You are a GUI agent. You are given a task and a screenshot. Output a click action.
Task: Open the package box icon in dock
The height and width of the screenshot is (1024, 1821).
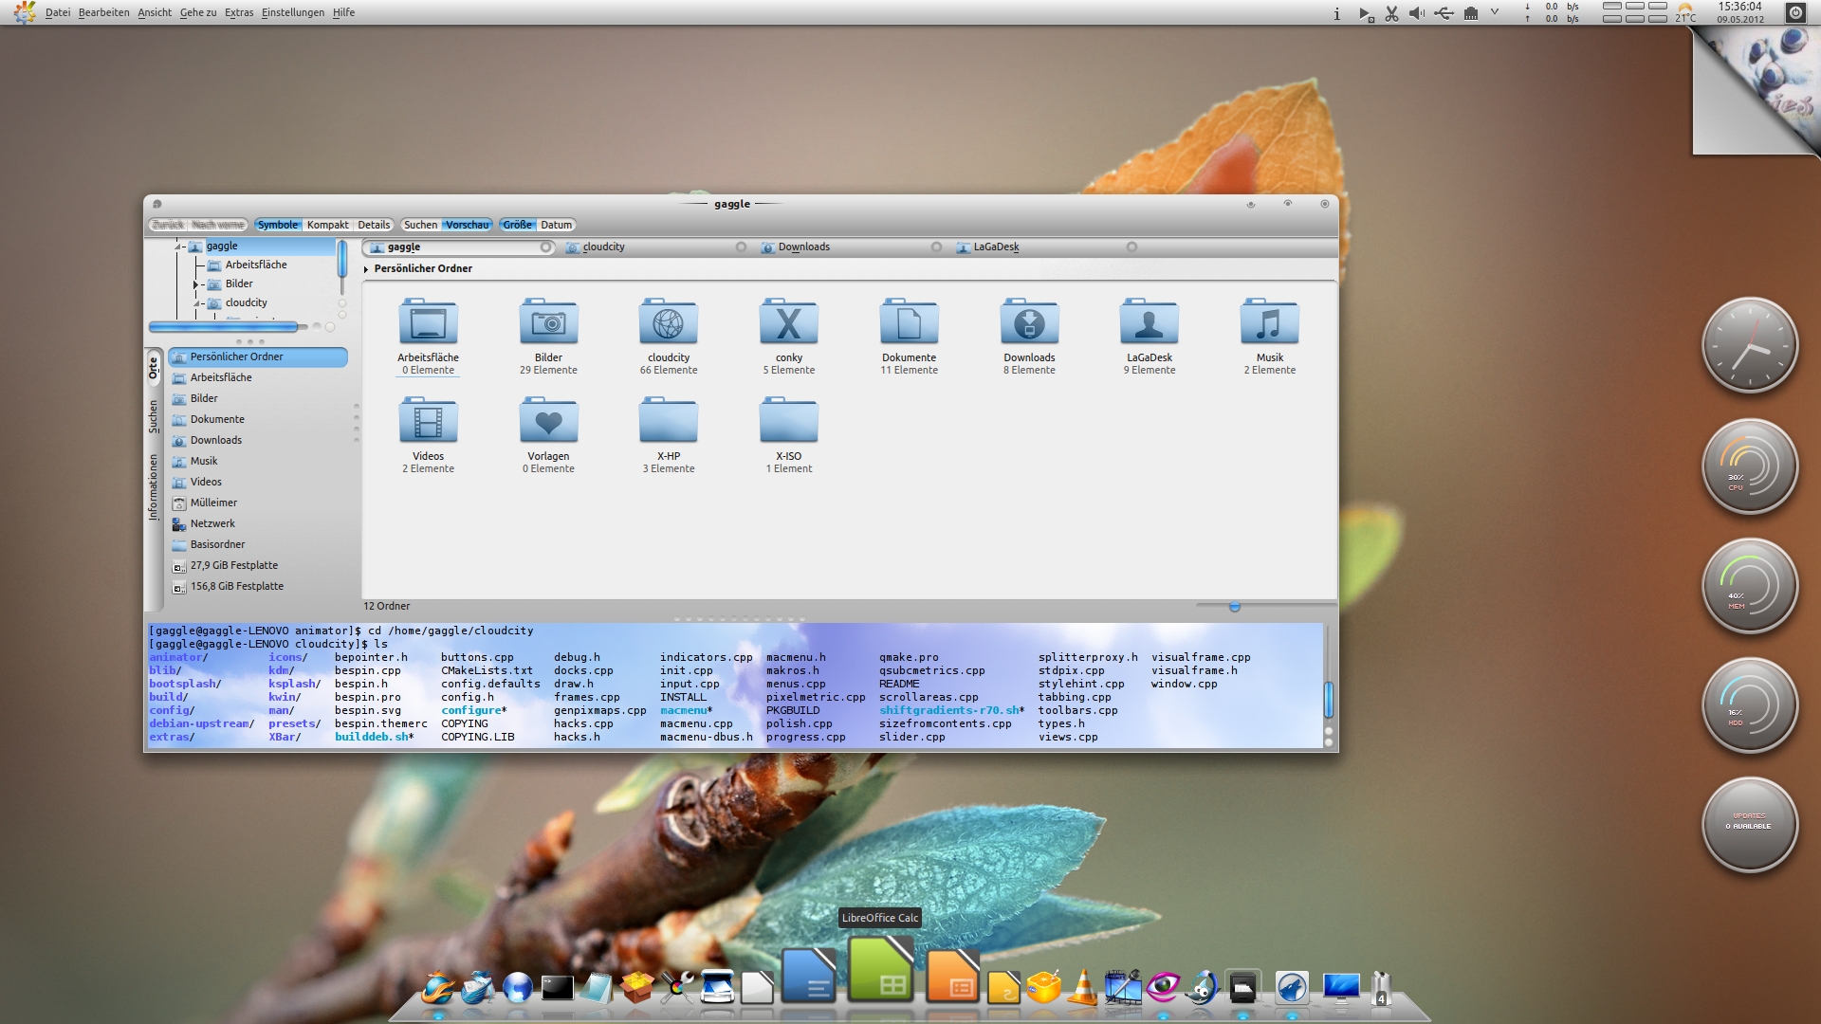[636, 988]
